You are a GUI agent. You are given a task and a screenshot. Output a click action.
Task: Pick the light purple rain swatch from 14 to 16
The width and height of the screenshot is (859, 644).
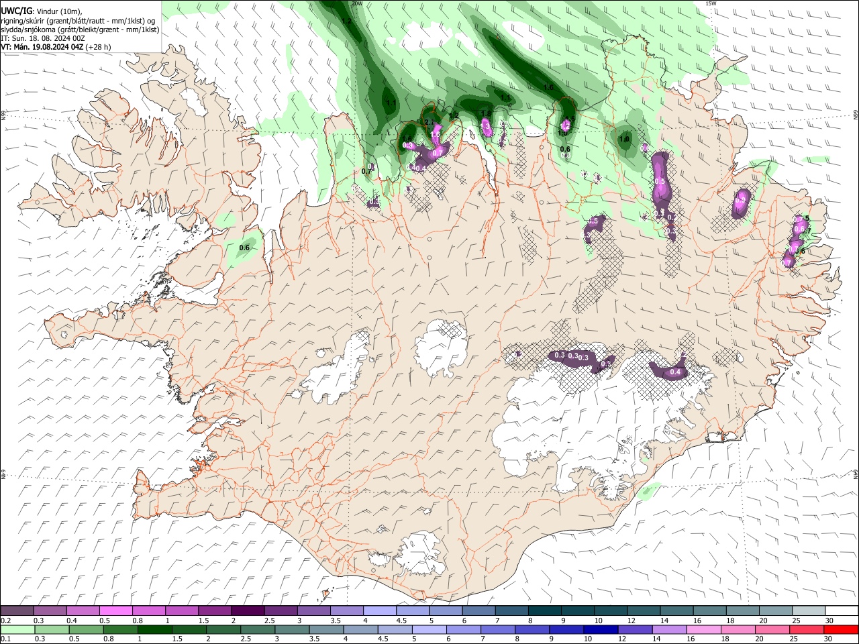tap(668, 629)
